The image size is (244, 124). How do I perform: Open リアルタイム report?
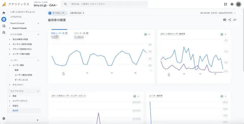click(16, 17)
